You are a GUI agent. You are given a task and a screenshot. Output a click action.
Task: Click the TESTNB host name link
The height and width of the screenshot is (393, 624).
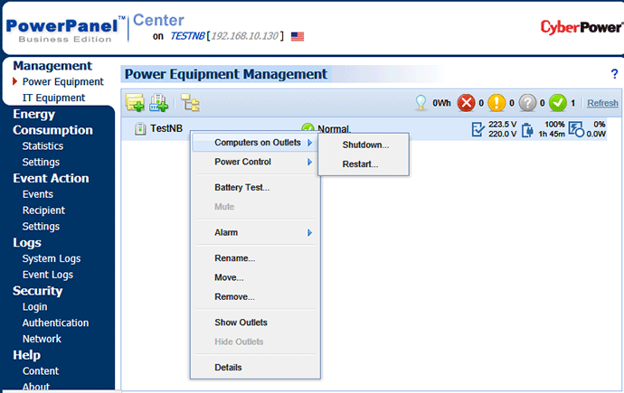(187, 36)
